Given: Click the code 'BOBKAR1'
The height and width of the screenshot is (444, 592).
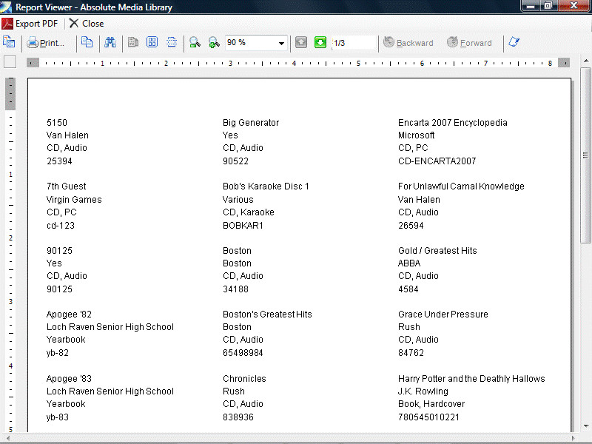Looking at the screenshot, I should pyautogui.click(x=243, y=226).
